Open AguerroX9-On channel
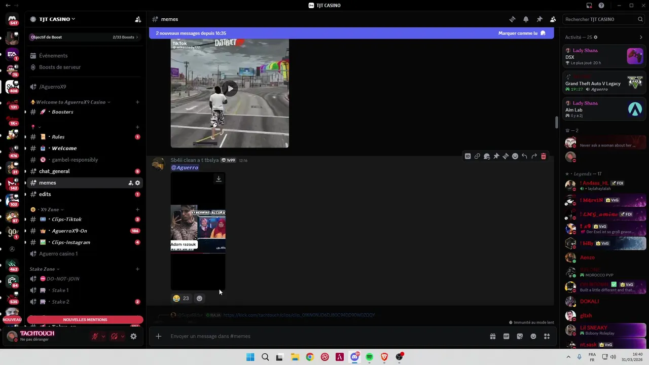Viewport: 649px width, 365px height. 84,231
